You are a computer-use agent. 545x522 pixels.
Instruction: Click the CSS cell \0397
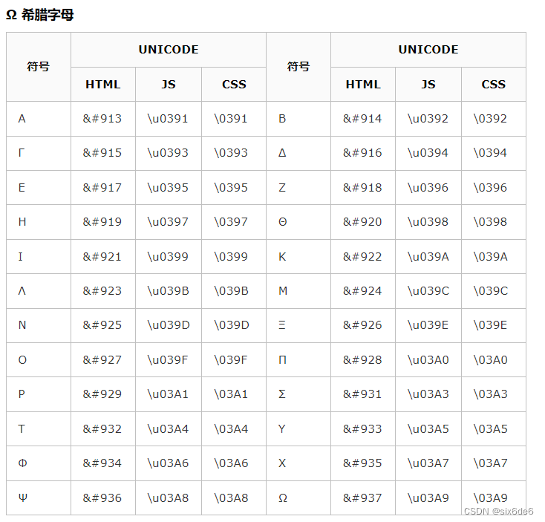pos(234,222)
